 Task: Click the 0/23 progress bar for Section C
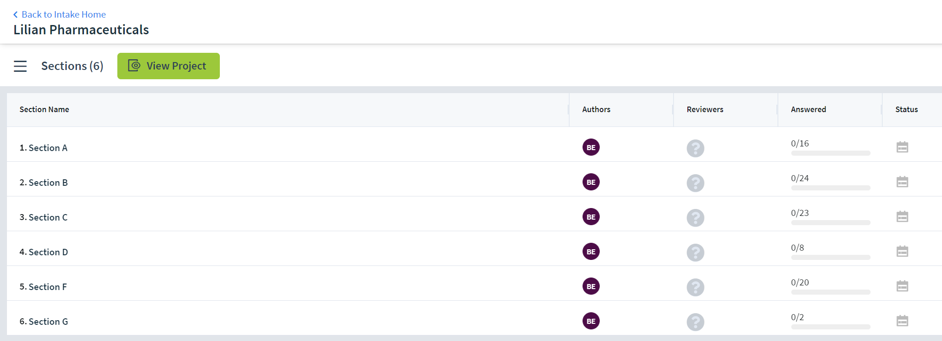[831, 223]
